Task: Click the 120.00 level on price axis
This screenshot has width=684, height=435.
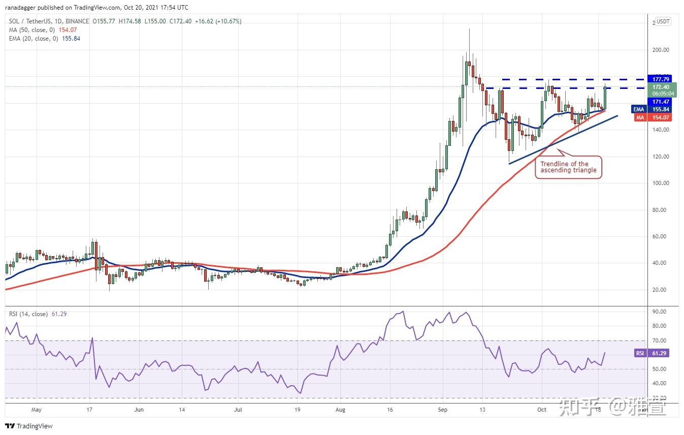Action: (661, 157)
